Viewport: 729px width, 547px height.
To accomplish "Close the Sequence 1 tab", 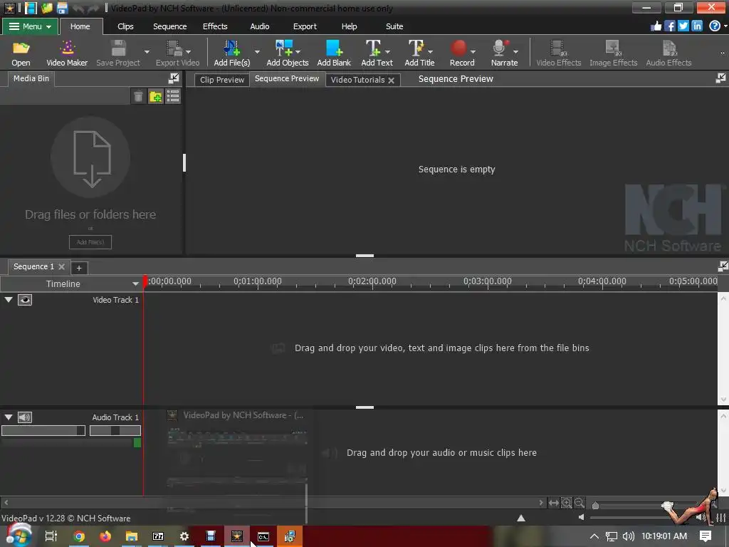I will 61,266.
